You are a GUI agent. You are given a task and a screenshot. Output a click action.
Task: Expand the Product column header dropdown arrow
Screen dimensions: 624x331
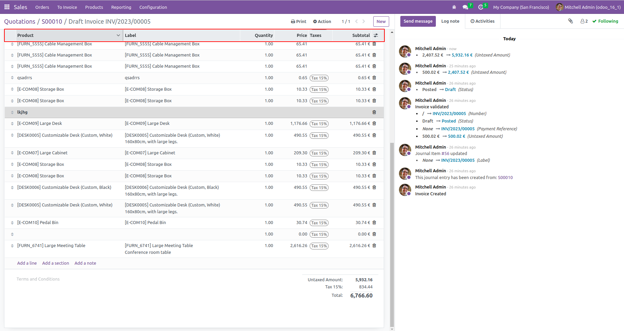click(x=118, y=35)
